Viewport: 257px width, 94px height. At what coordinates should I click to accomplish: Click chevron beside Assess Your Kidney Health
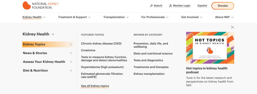[71, 62]
